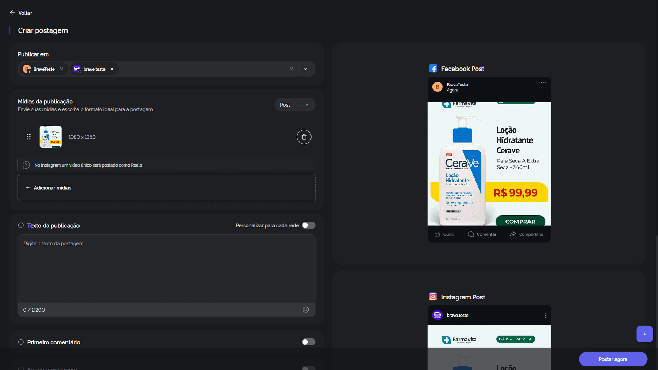
Task: Click the info icon beside Texto da publicação
Action: click(21, 225)
